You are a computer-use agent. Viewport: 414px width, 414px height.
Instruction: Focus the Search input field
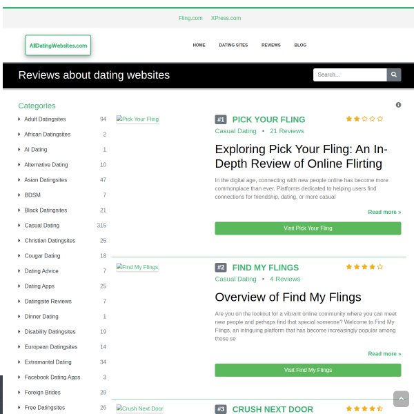point(350,75)
